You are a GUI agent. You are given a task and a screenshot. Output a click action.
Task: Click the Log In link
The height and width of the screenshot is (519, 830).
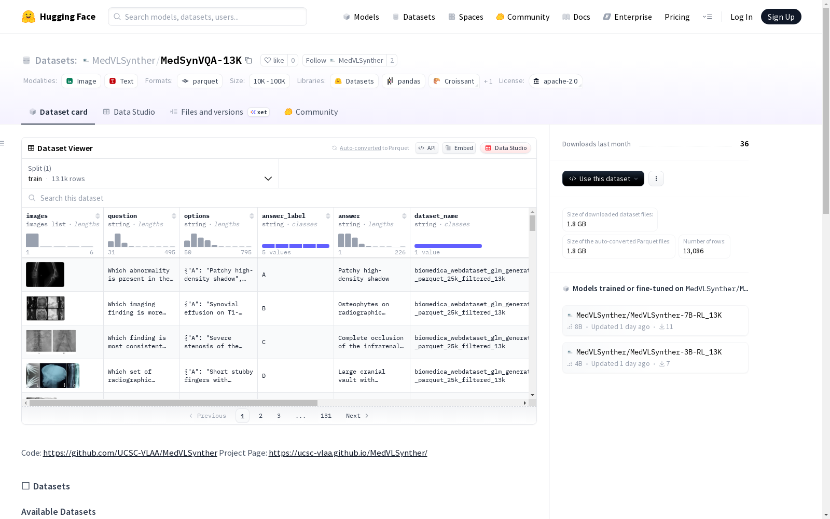(x=741, y=17)
